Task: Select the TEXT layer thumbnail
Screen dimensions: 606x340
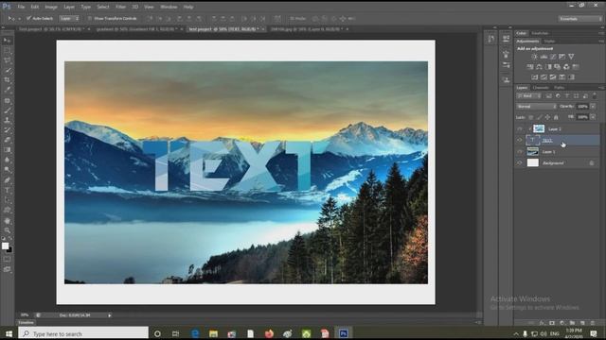Action: click(x=532, y=141)
